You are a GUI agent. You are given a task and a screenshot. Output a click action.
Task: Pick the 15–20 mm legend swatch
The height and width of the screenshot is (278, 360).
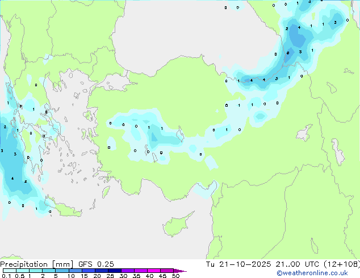tap(88, 271)
